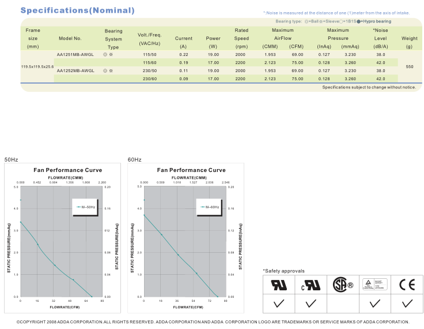Click the Model No. column header
The width and height of the screenshot is (424, 329).
[70, 39]
